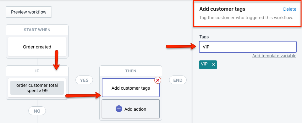Click the NO branch connector pill

[37, 111]
